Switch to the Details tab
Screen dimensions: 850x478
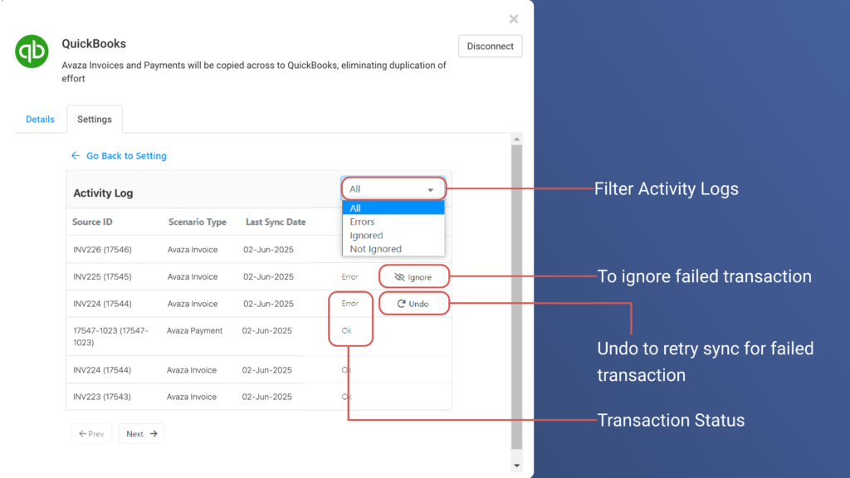click(40, 119)
